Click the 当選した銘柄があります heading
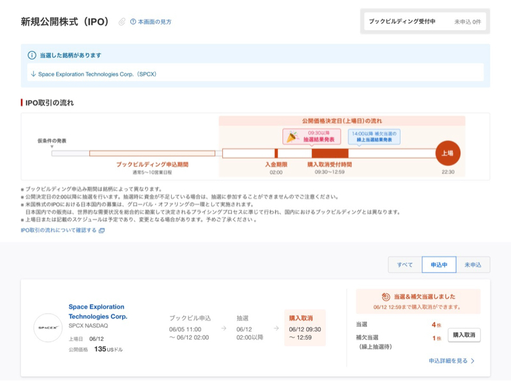This screenshot has height=381, width=511. (70, 56)
